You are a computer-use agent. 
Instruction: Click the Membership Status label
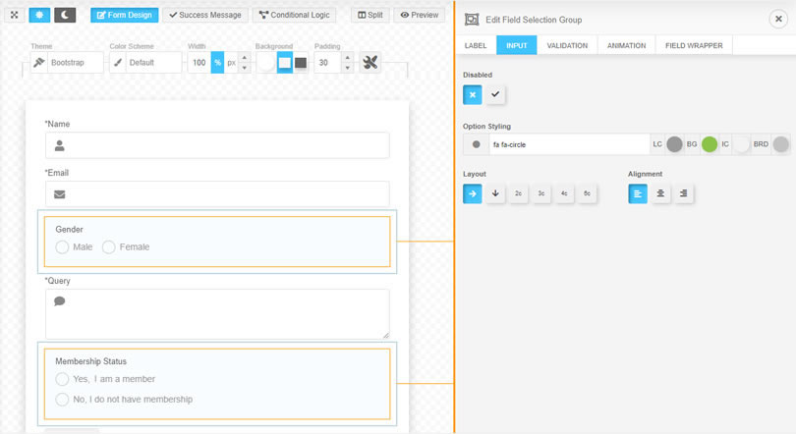(x=90, y=361)
